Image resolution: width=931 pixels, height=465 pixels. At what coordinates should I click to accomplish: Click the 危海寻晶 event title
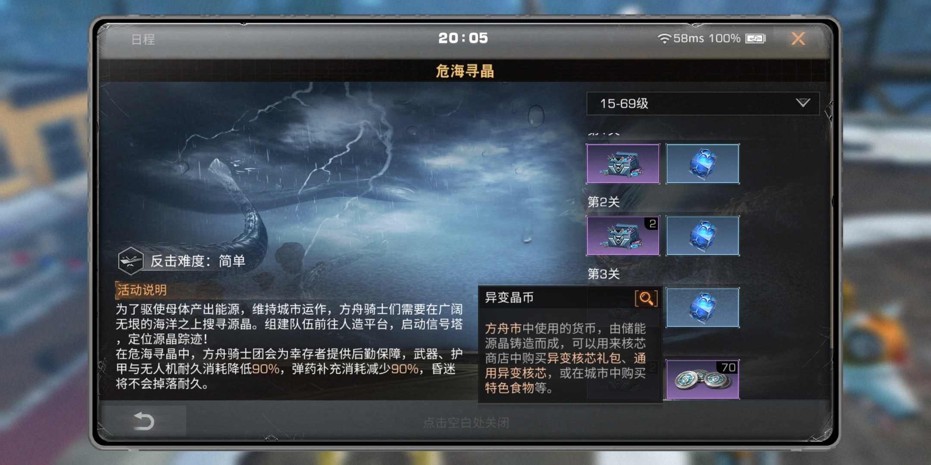pyautogui.click(x=465, y=71)
